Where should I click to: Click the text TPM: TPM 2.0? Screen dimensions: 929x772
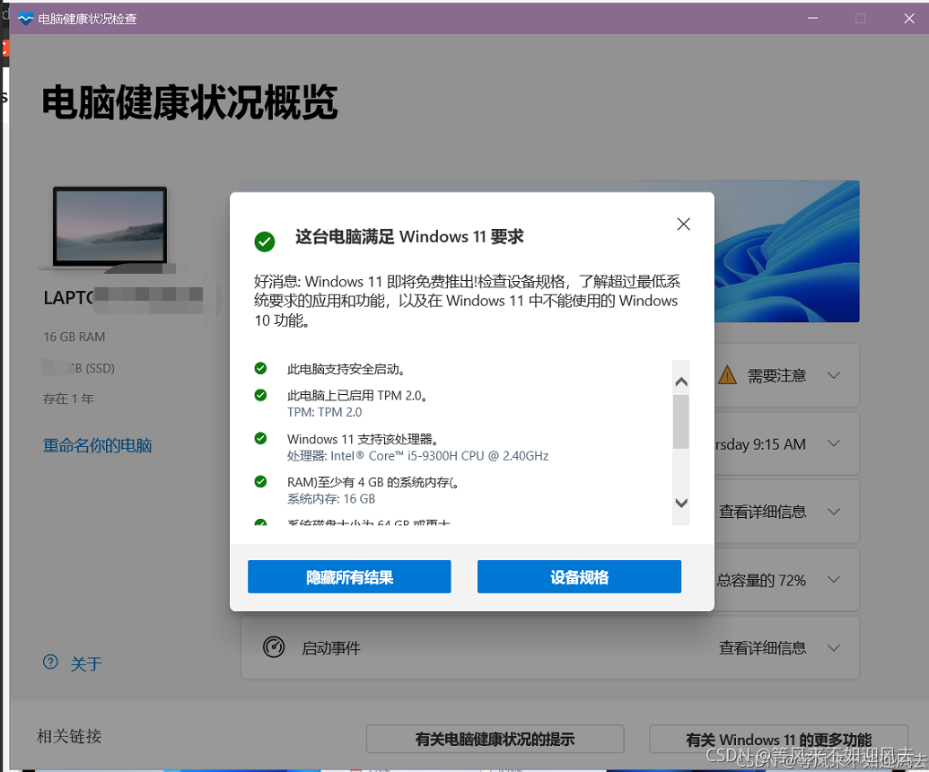[x=325, y=412]
